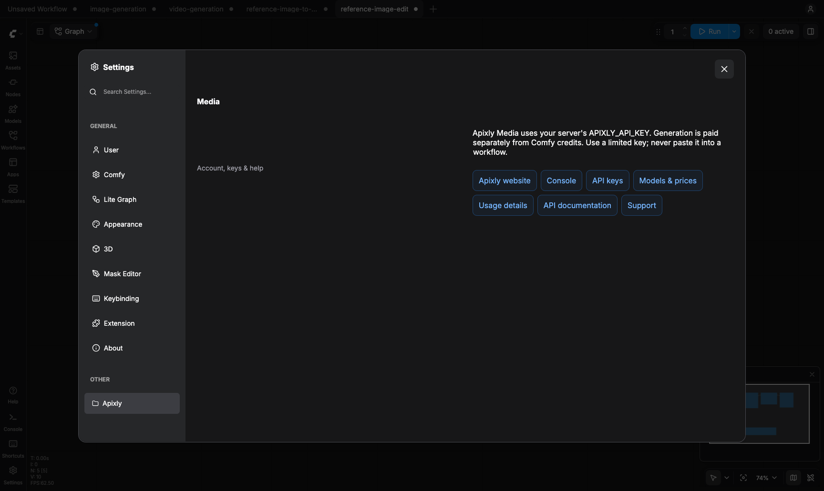Add a new workflow tab
The image size is (824, 491).
pos(433,9)
